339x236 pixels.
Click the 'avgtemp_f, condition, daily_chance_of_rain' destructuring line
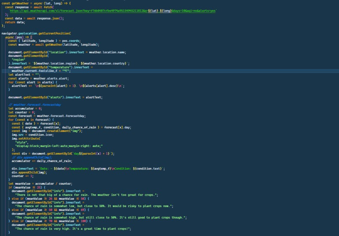point(72,127)
